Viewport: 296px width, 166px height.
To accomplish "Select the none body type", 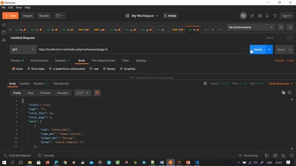I will click(18, 69).
